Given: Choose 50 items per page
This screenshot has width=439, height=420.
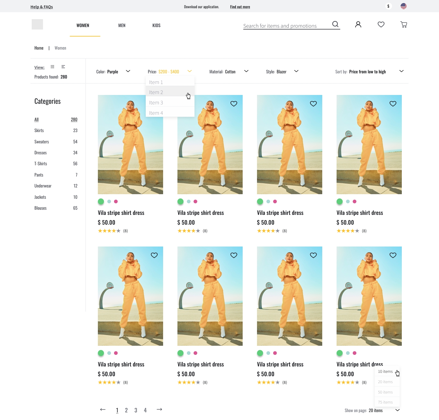Looking at the screenshot, I should click(x=387, y=392).
